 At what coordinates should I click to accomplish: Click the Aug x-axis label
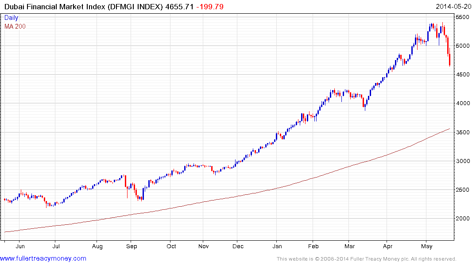97,246
